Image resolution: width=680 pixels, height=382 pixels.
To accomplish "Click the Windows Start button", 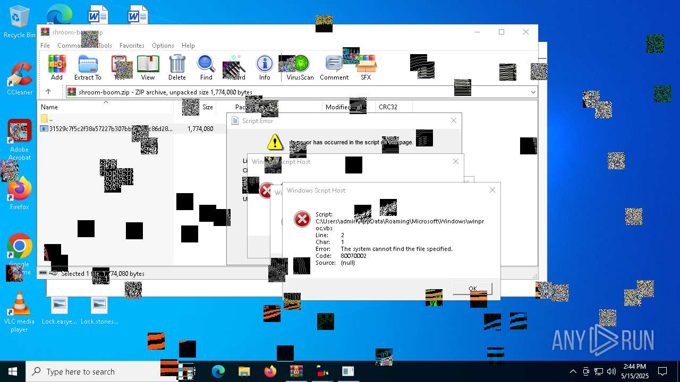I will 13,371.
